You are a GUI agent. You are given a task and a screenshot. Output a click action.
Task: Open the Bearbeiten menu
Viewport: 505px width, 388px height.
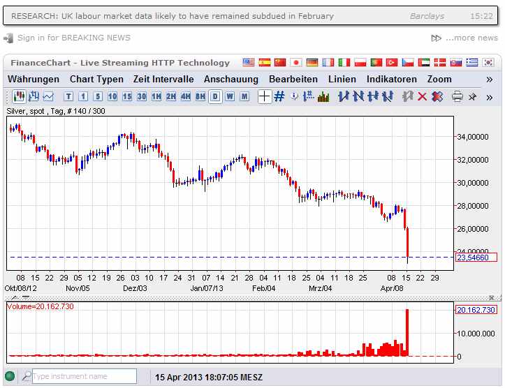pyautogui.click(x=293, y=79)
